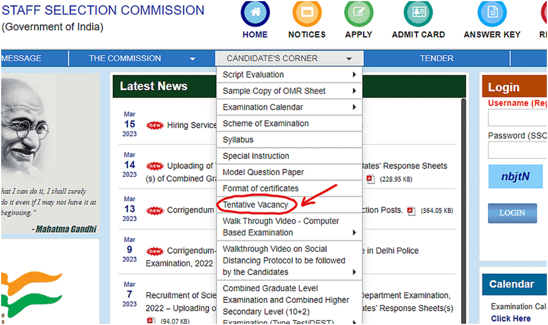Click the Password input field
The height and width of the screenshot is (325, 548).
pyautogui.click(x=518, y=150)
